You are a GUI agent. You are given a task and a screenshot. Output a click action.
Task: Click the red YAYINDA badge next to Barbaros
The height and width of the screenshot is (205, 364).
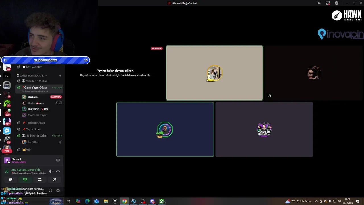tap(56, 97)
